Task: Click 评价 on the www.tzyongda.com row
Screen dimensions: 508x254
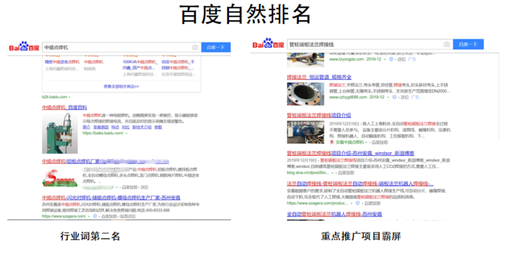Action: click(402, 59)
